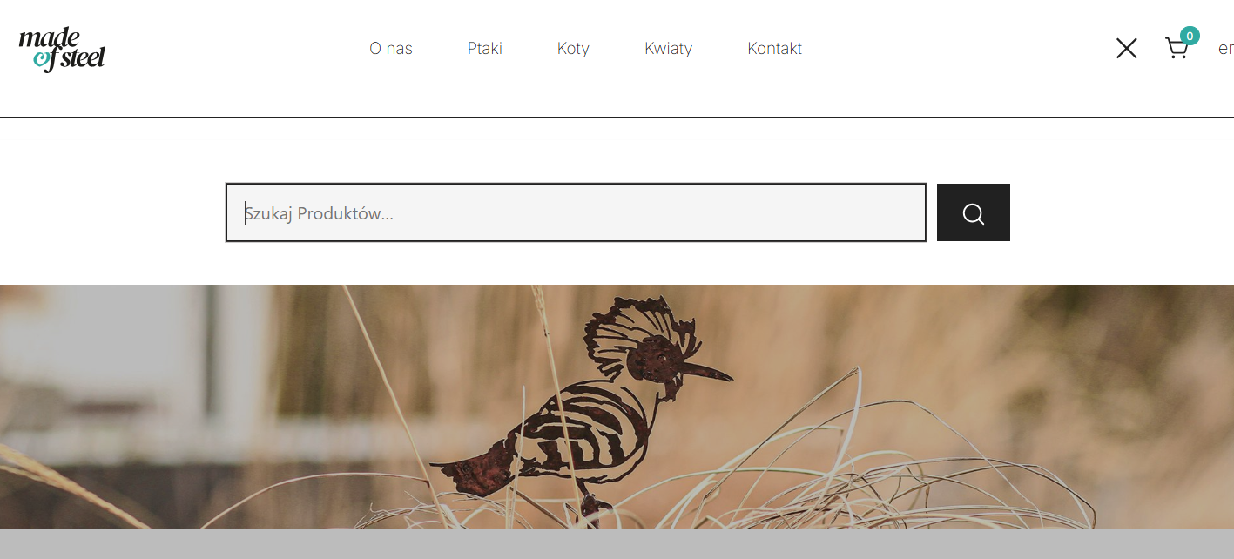Switch language via the 'en' link
This screenshot has height=559, width=1234.
1225,49
